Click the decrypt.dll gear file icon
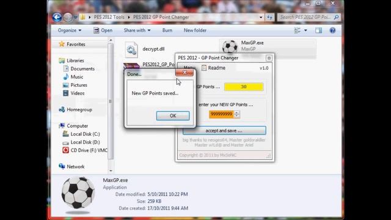 [131, 50]
